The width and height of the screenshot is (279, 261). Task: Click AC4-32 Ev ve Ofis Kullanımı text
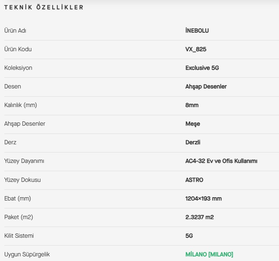tap(221, 161)
